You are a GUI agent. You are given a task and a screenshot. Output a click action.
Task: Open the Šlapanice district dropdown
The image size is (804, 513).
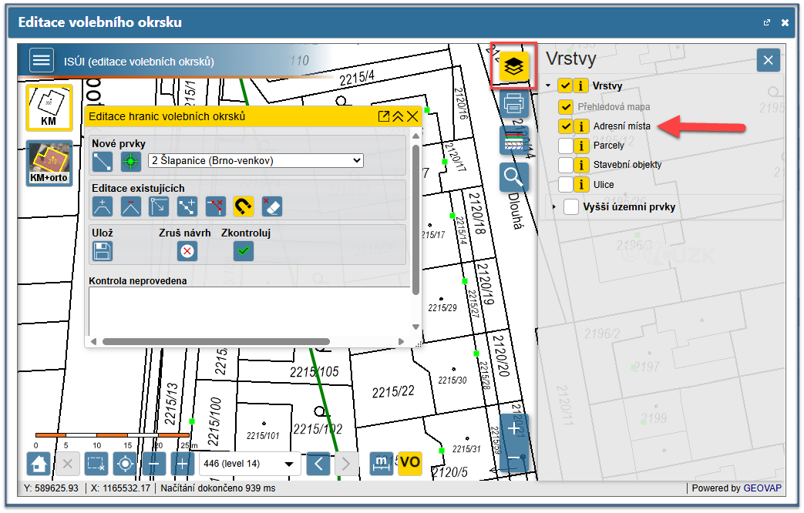[257, 160]
